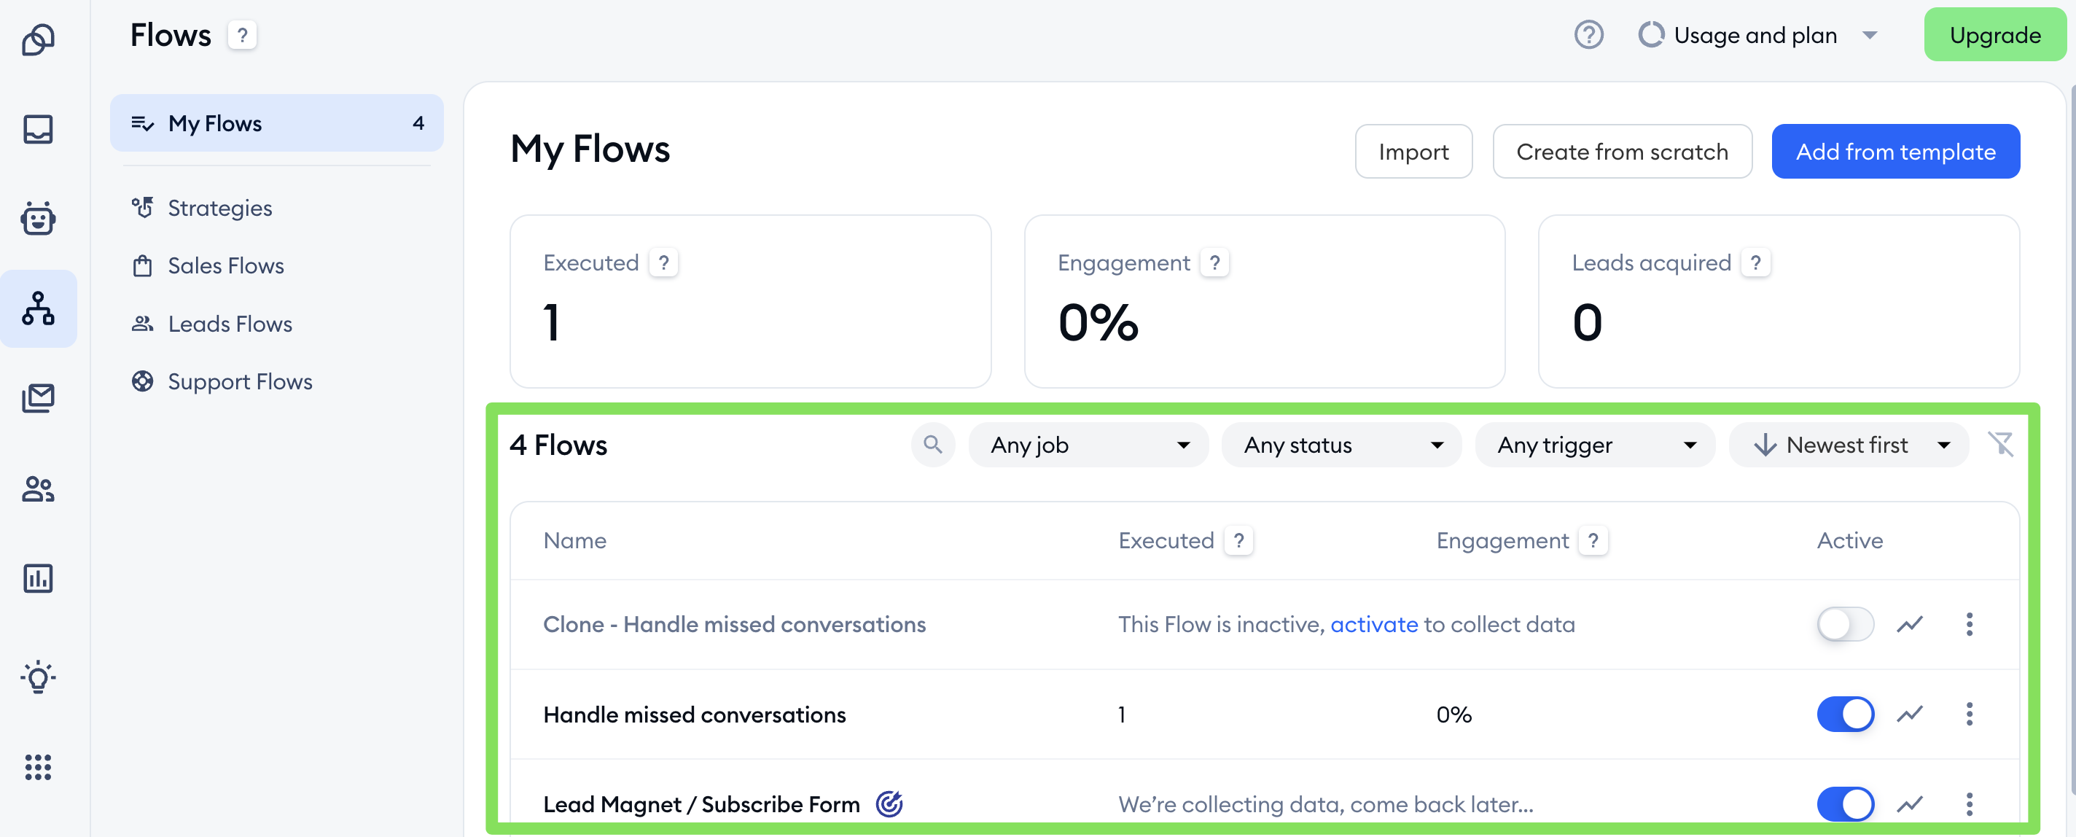Open statistics chart for Clone flow
Screen dimensions: 2076x837
click(x=1909, y=624)
